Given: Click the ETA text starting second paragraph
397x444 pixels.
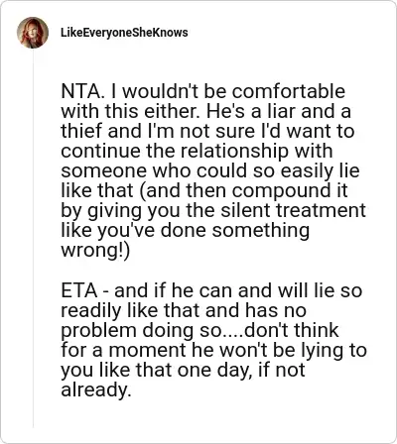Looking at the screenshot, I should point(79,290).
